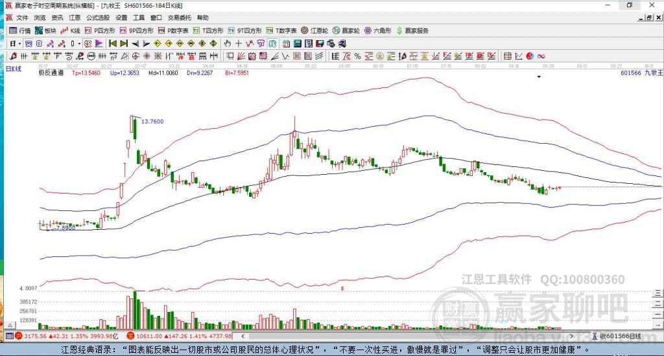Image resolution: width=664 pixels, height=356 pixels.
Task: Open the 行情 quotes toolbar button
Action: [20, 30]
